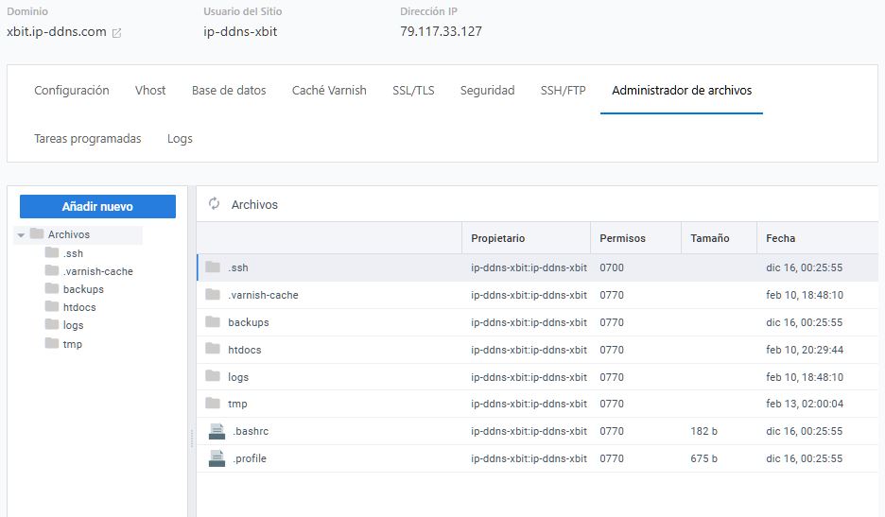
Task: Click the panel splitter handle beside the file list
Action: tap(192, 438)
